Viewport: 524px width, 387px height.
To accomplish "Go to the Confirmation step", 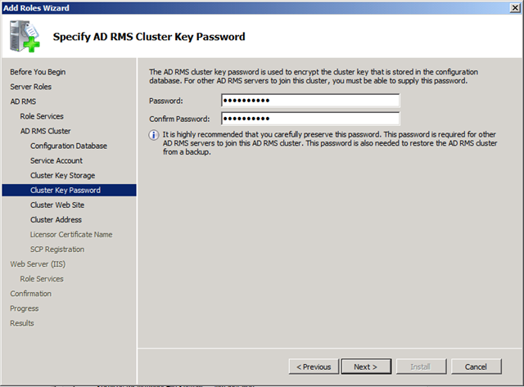I will pyautogui.click(x=31, y=294).
